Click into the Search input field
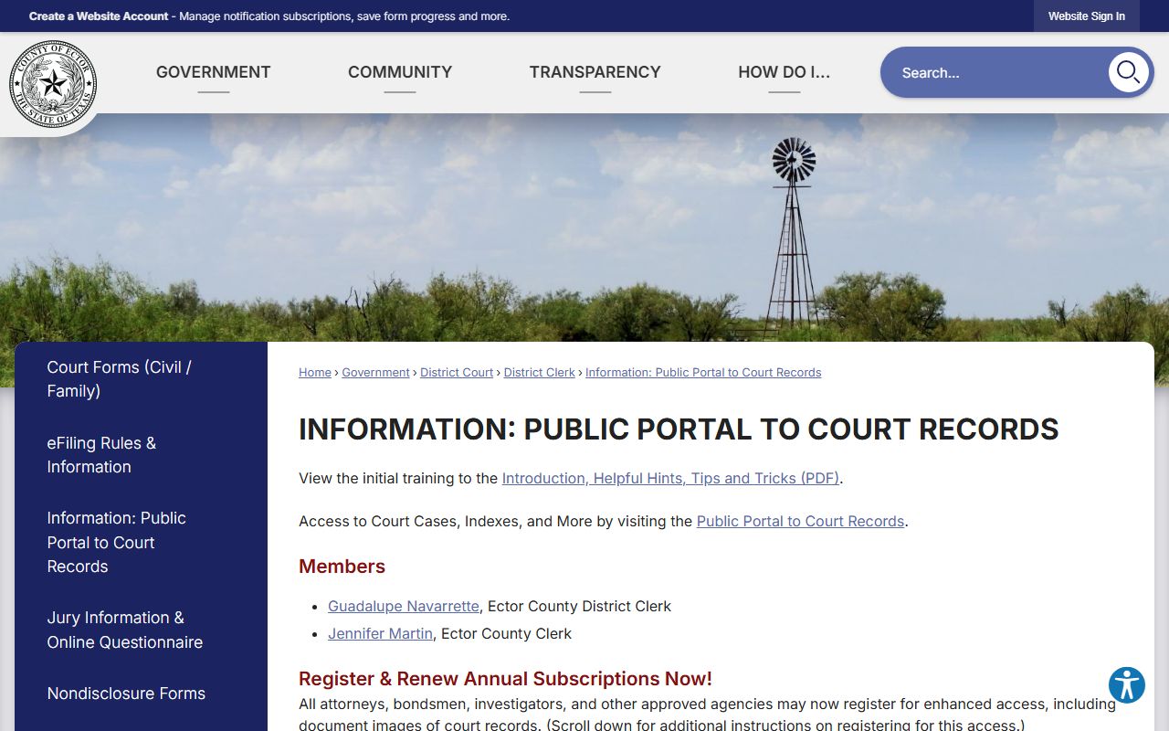Viewport: 1169px width, 731px height. (x=995, y=72)
